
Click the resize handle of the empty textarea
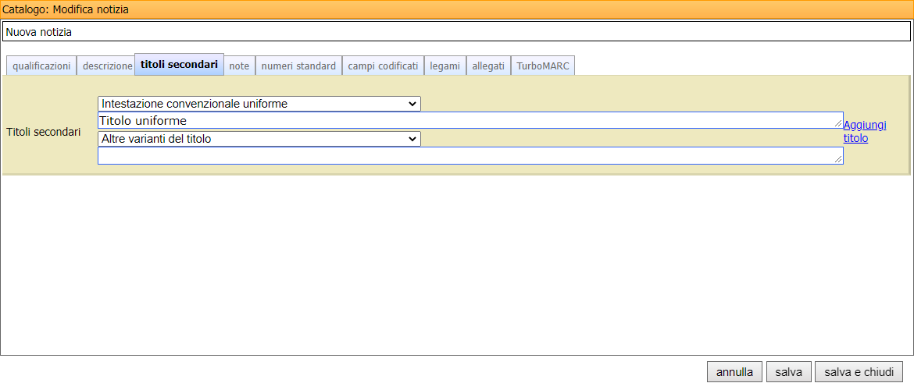click(x=838, y=159)
